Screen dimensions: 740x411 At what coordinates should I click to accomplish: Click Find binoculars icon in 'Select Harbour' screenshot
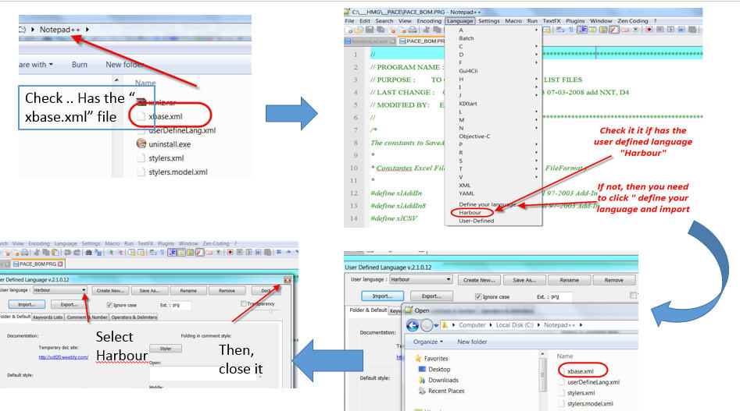[x=89, y=253]
